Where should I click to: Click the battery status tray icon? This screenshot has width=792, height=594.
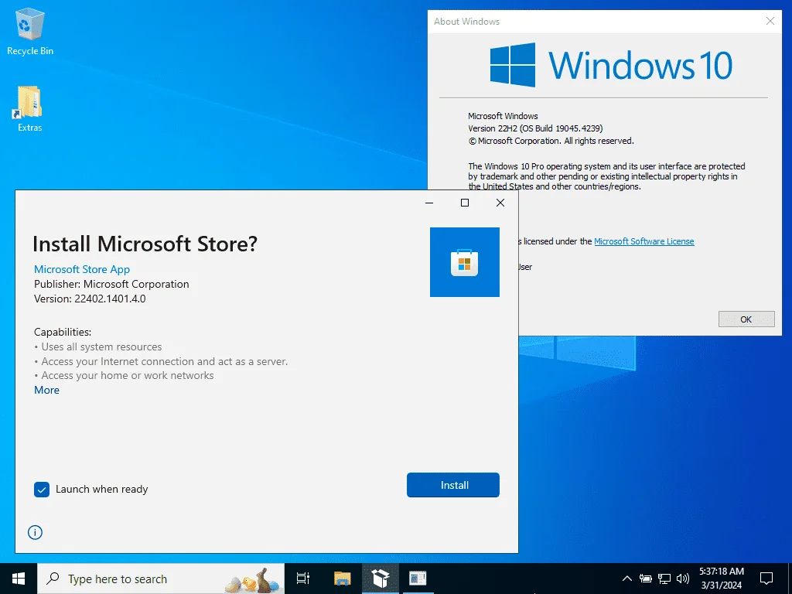tap(646, 579)
